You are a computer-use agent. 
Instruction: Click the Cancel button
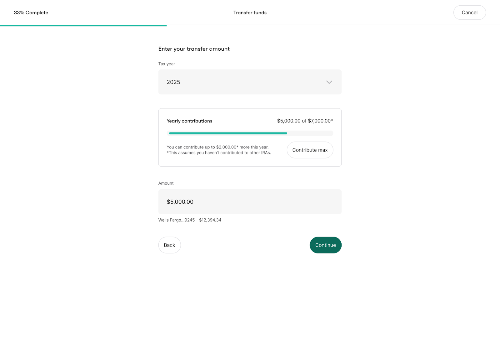point(469,12)
